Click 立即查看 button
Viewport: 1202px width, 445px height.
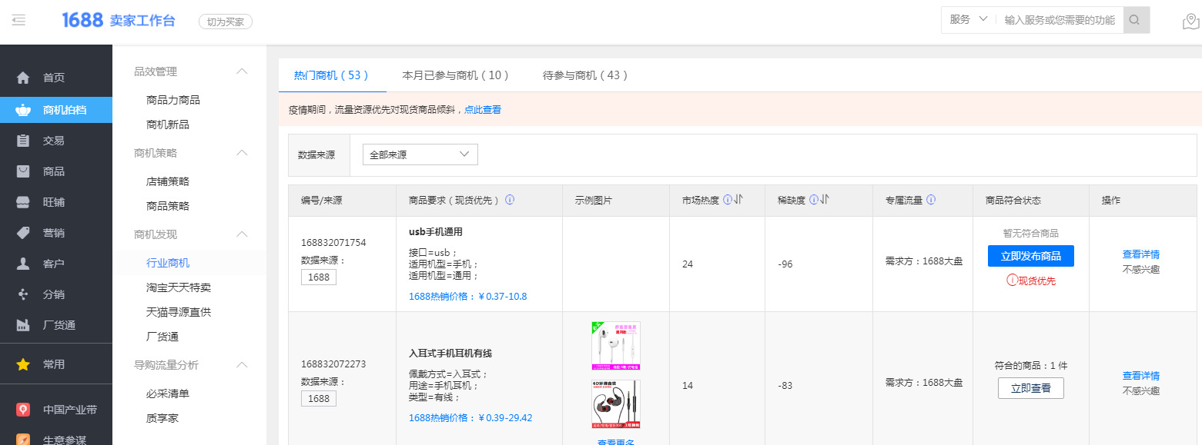[x=1031, y=388]
